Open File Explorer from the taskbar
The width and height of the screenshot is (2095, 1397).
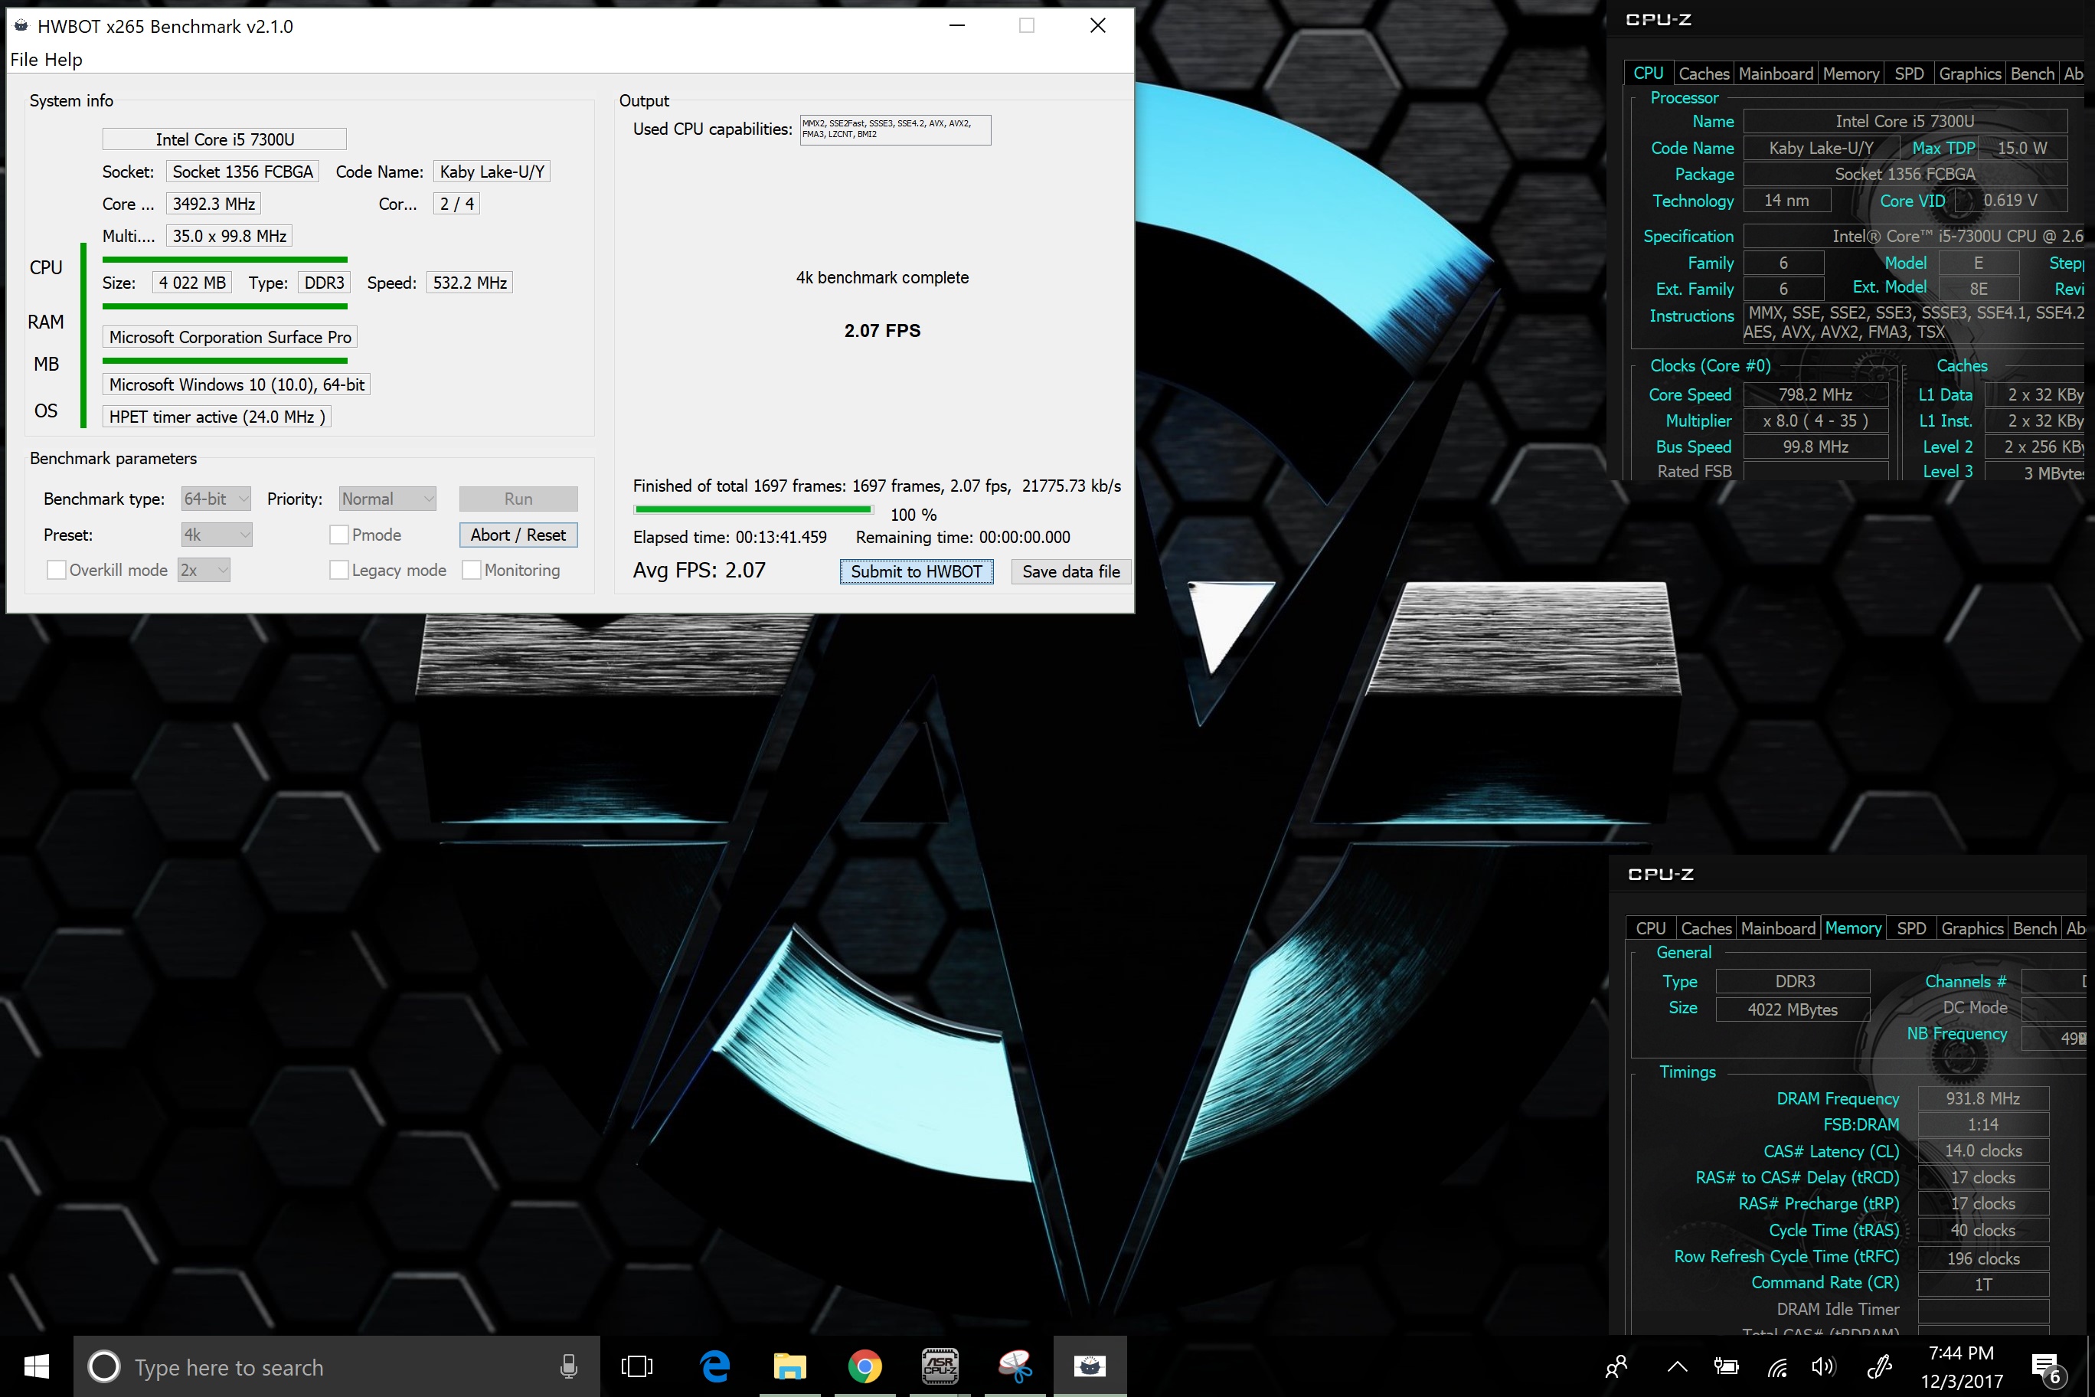tap(789, 1366)
